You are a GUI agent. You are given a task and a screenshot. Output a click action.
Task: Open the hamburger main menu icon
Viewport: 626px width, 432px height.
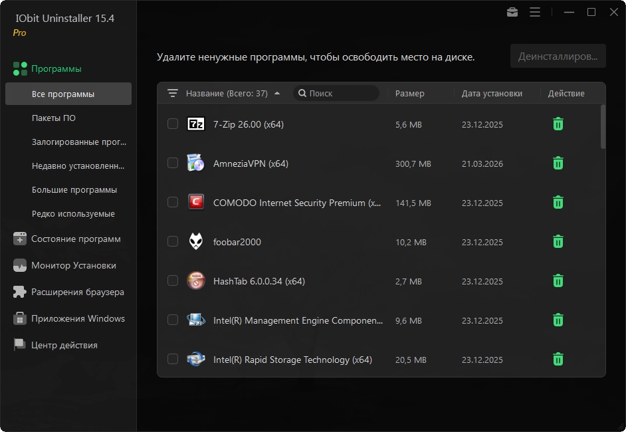tap(535, 12)
